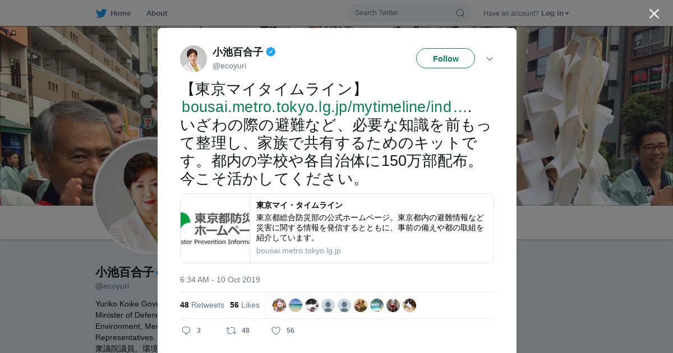Screen dimensions: 673x353
Task: Close the tweet overlay with the X
Action: tap(654, 13)
